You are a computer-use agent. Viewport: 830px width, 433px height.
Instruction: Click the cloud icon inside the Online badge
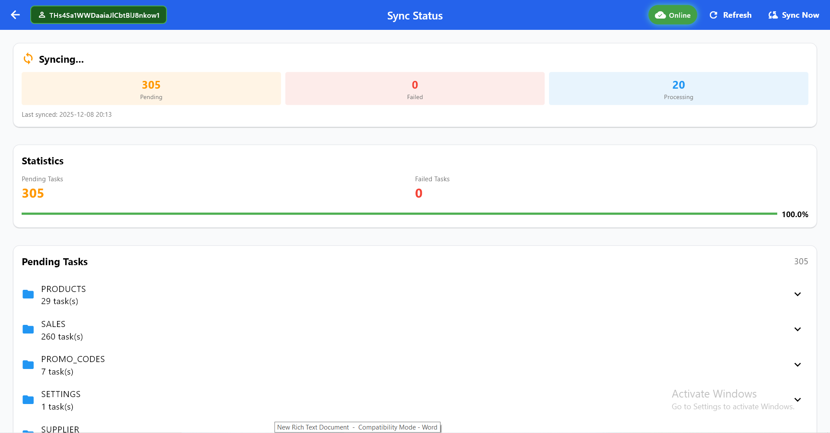point(661,15)
